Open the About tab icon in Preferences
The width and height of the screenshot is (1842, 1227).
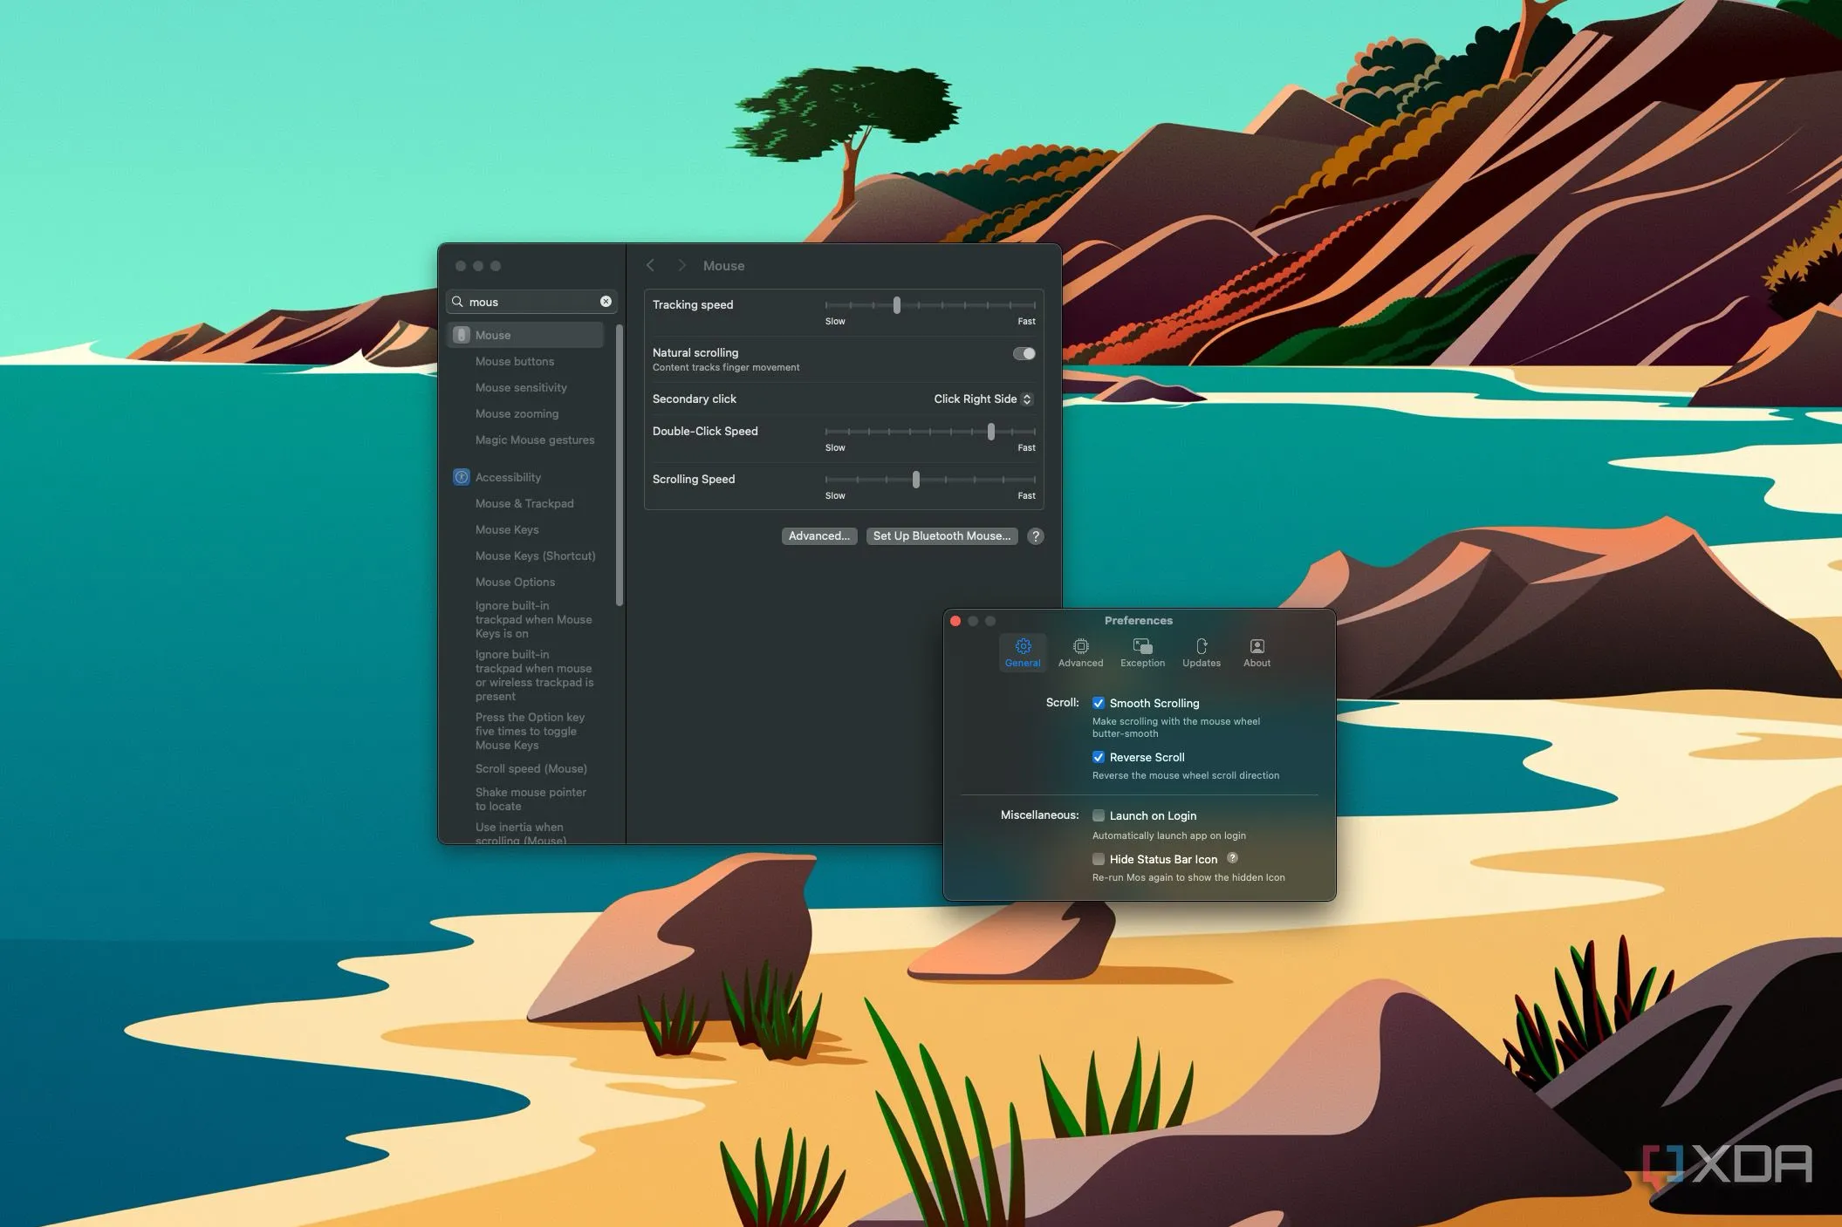[1257, 647]
